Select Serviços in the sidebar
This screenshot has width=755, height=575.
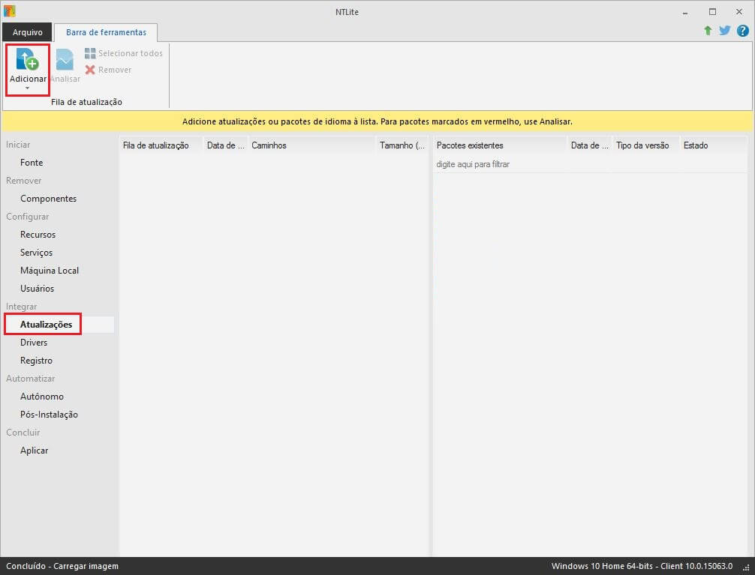[36, 253]
